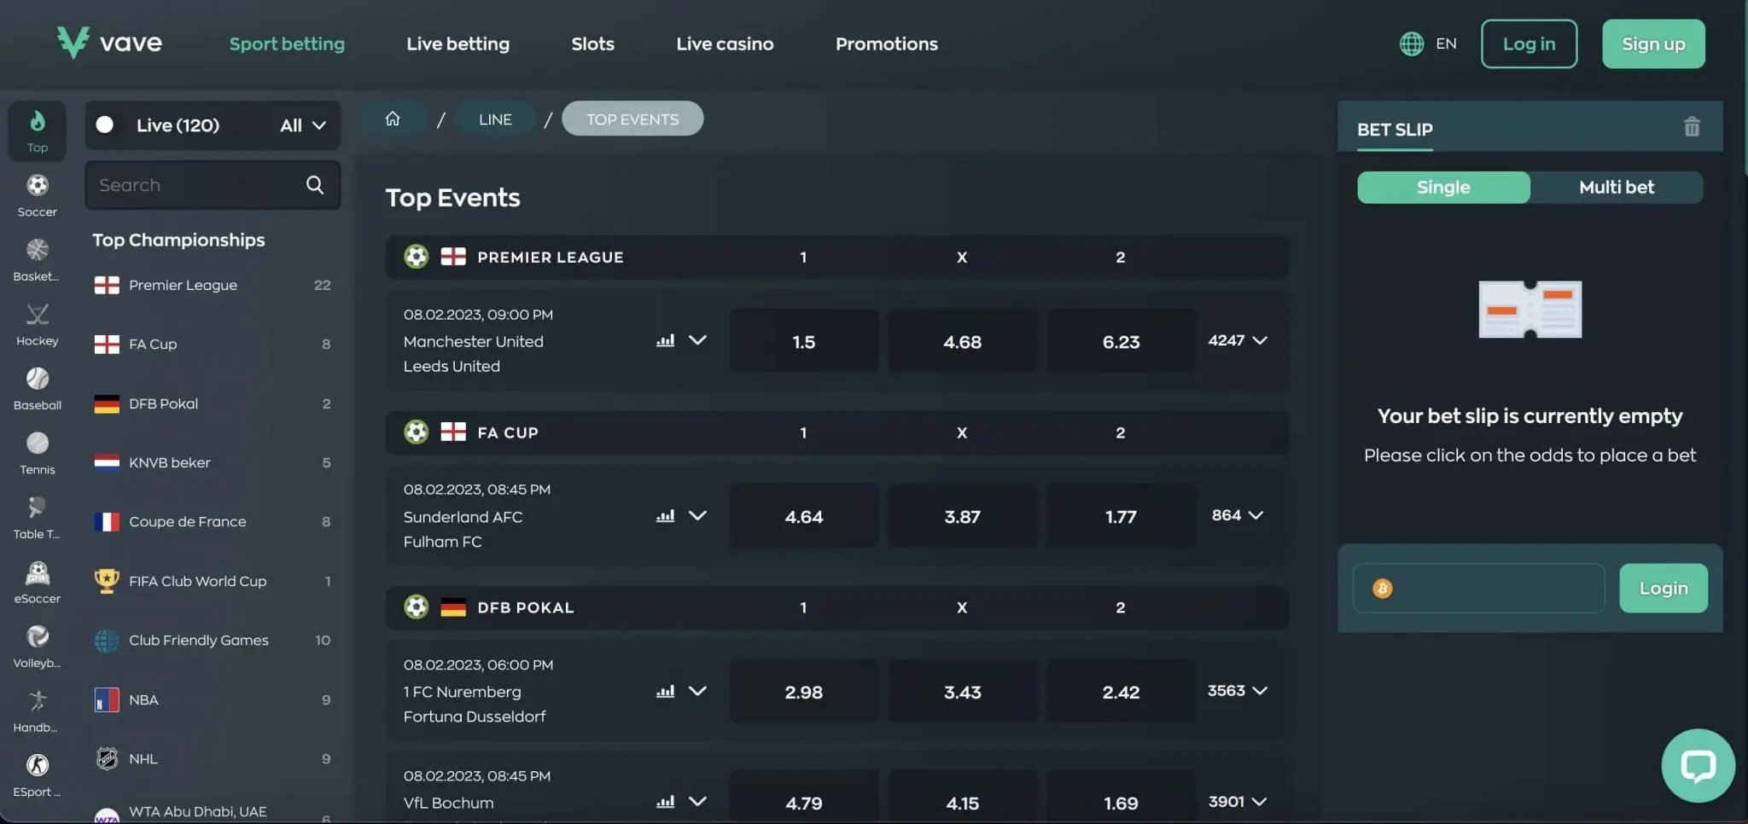
Task: Select the Tennis sidebar icon
Action: (38, 444)
